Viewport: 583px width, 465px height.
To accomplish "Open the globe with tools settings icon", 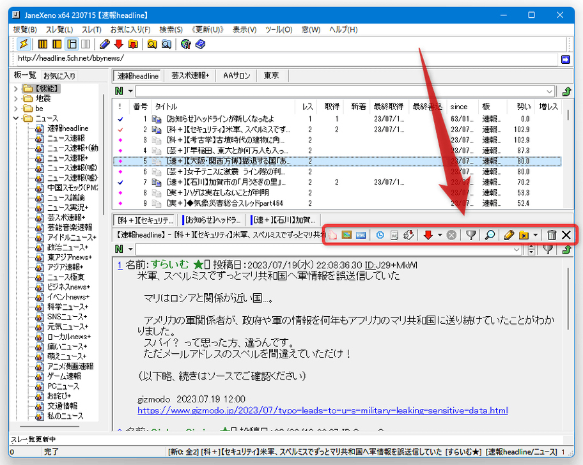I will pyautogui.click(x=185, y=44).
